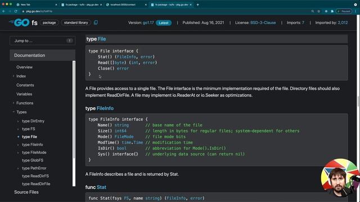Expand type FS in sidebar
The image size is (360, 202).
(x=18, y=129)
